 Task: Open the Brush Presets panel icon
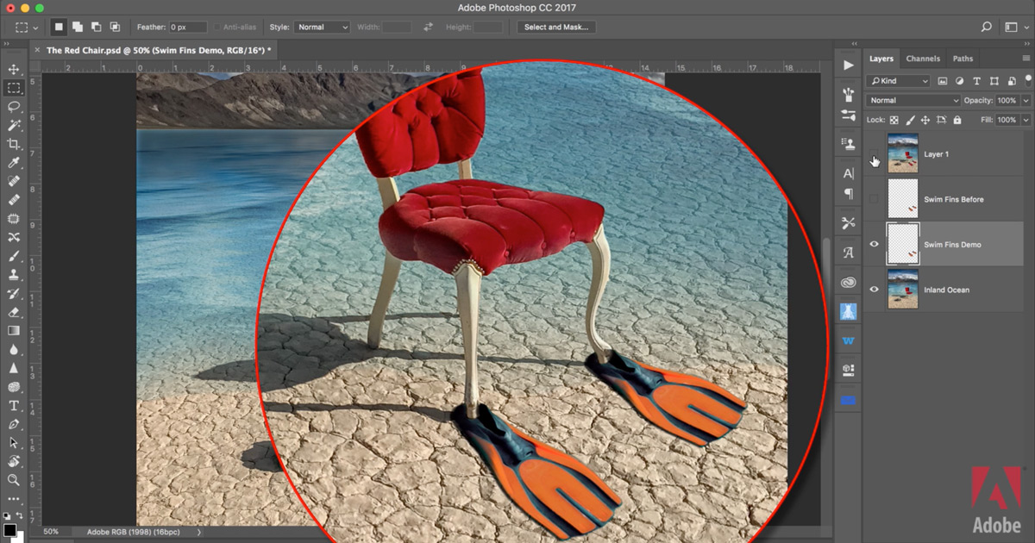click(x=849, y=93)
